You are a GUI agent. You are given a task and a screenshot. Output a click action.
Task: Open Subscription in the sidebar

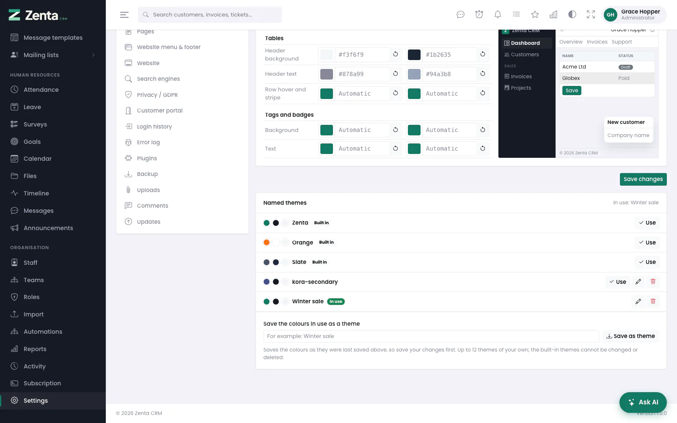click(x=53, y=383)
